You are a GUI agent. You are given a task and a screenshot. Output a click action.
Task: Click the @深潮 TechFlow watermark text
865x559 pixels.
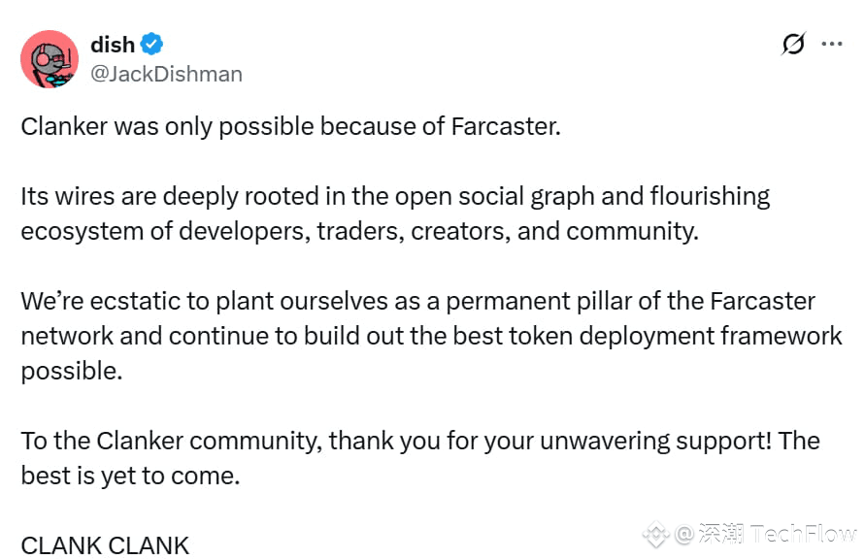click(x=766, y=534)
